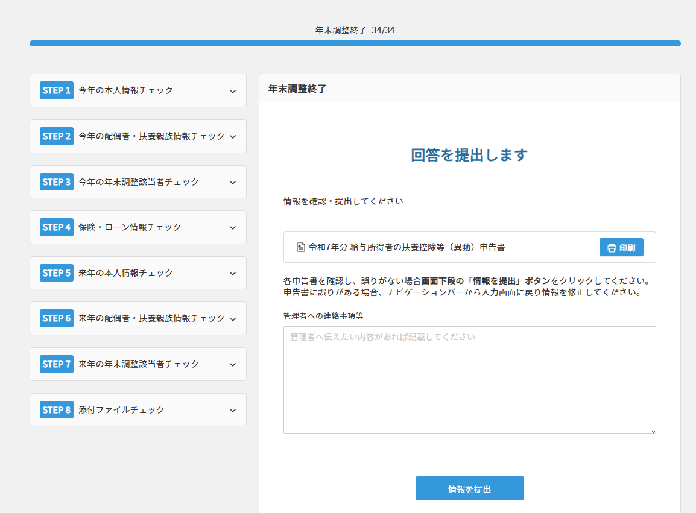Select the STEP 5 badge icon

tap(56, 272)
